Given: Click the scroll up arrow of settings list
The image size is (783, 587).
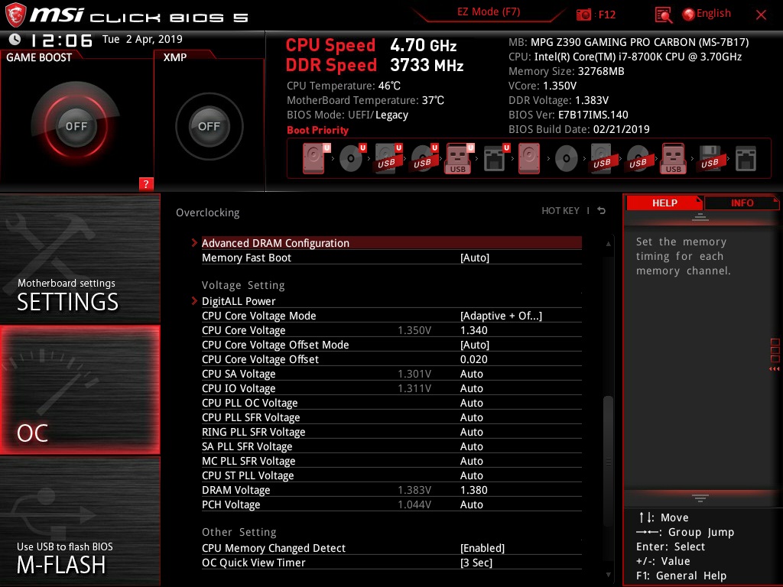Looking at the screenshot, I should click(608, 244).
